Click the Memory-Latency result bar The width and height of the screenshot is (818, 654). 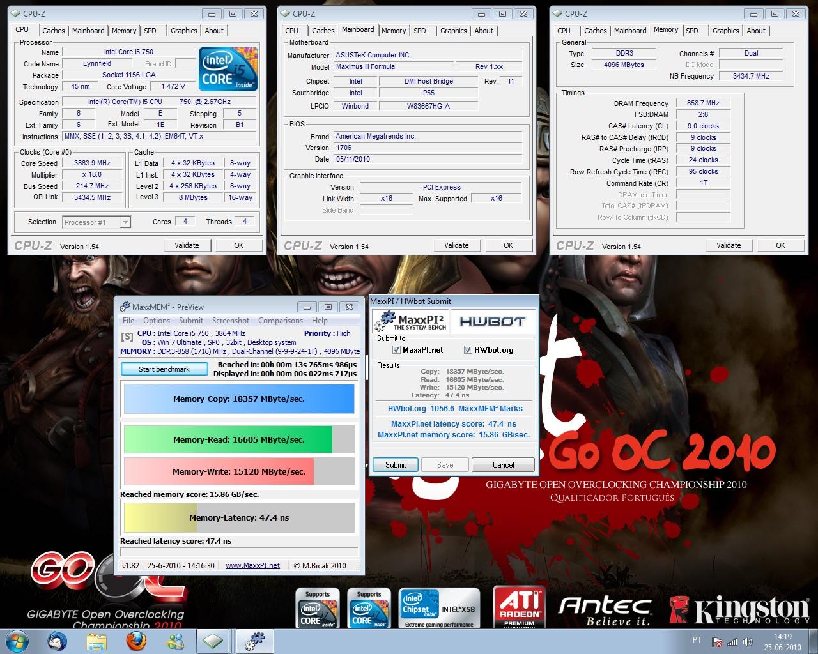pos(239,517)
